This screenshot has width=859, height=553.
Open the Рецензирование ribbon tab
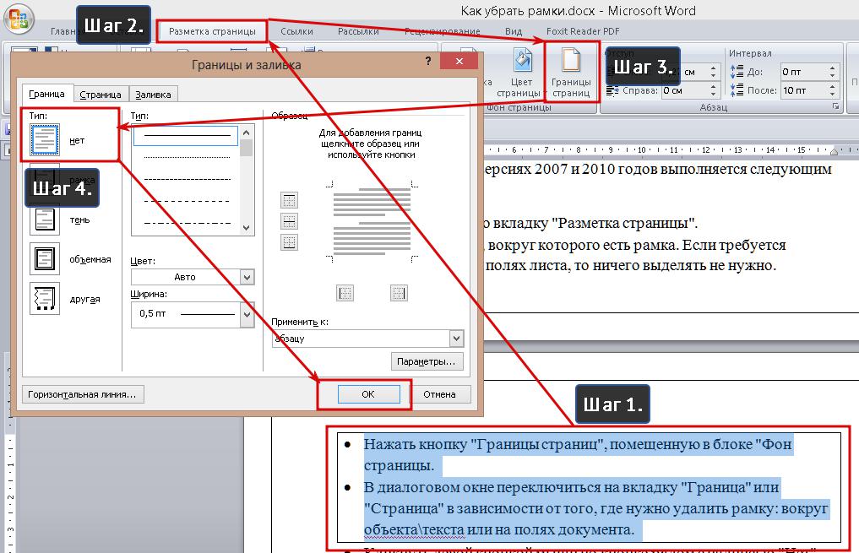pos(443,31)
